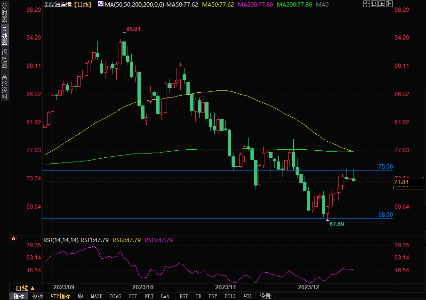Switch to the 模板 tab

coord(37,296)
